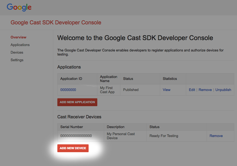
Task: Edit the My First Cast App application
Action: click(192, 90)
